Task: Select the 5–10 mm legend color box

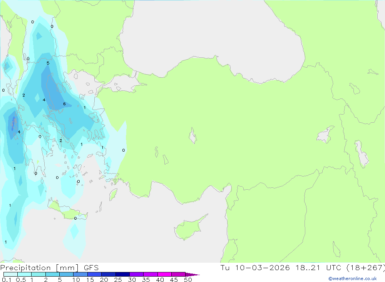Action: pos(66,274)
